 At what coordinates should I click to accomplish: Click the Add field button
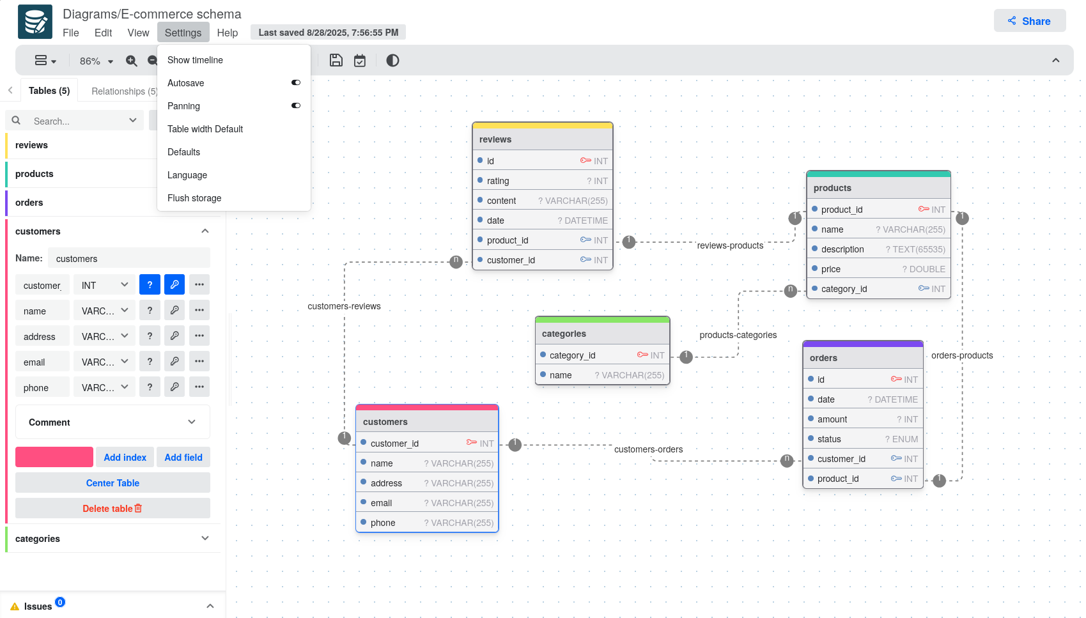pos(183,458)
